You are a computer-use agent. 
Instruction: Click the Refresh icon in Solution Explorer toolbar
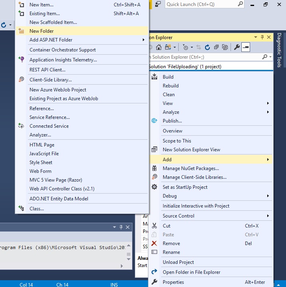pyautogui.click(x=207, y=48)
